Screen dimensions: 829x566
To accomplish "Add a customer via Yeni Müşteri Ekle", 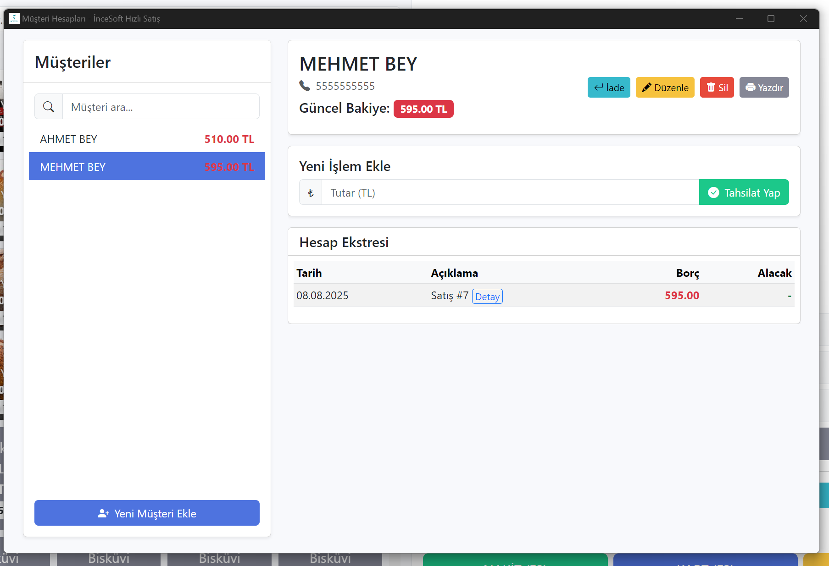I will click(147, 513).
